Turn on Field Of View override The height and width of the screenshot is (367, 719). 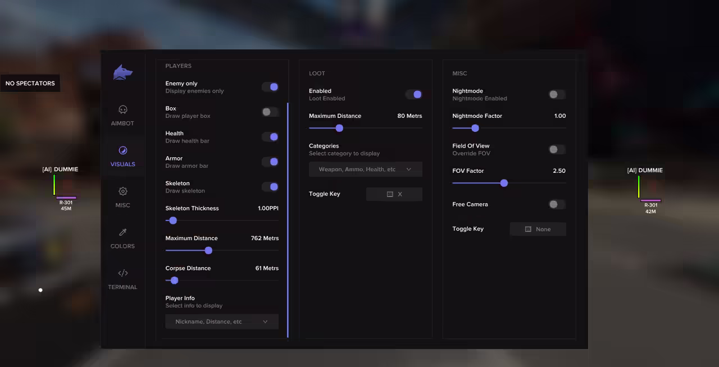tap(557, 149)
